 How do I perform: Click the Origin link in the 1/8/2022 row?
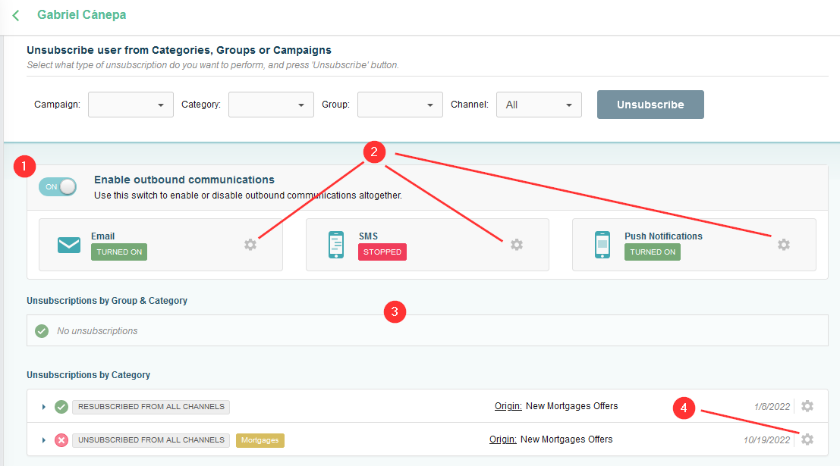coord(508,406)
